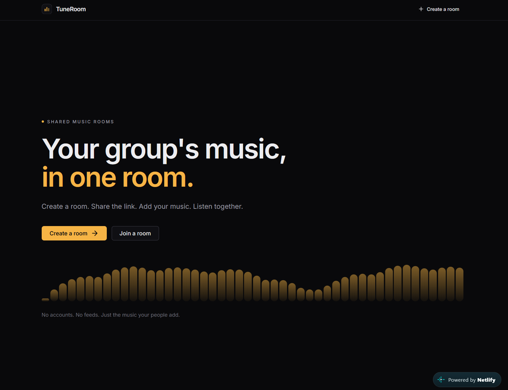
Task: Click the 'Your group's music,' headline
Action: [x=164, y=149]
